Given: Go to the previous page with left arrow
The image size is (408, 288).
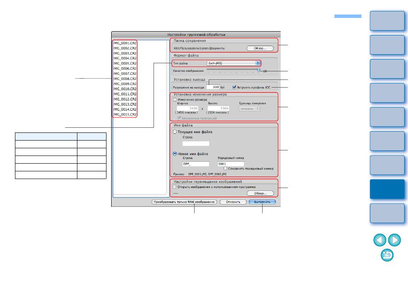Looking at the screenshot, I should [380, 240].
